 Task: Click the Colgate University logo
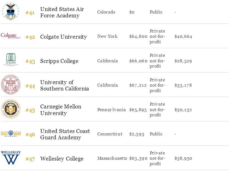tap(11, 36)
